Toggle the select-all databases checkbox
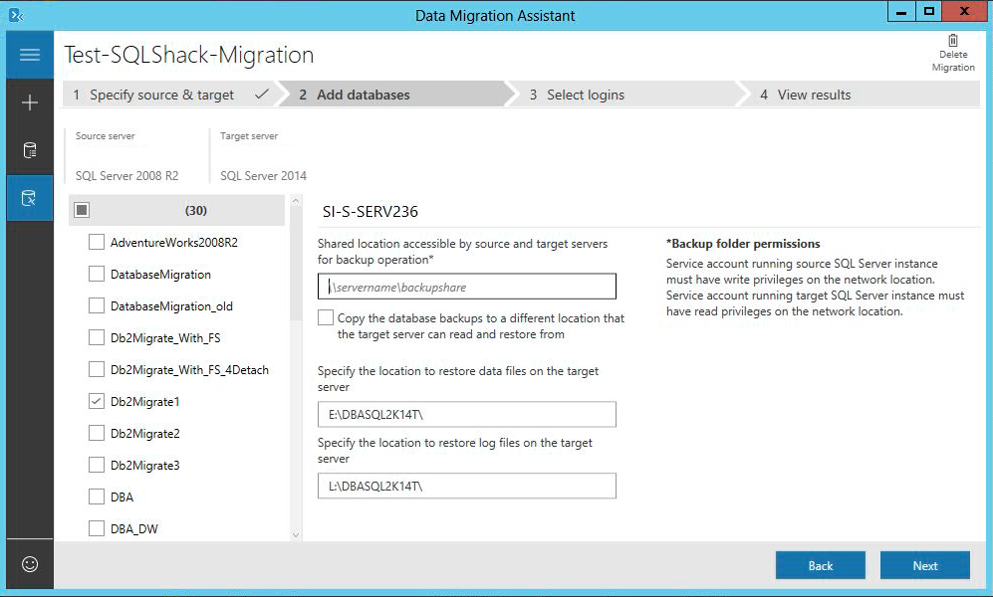The image size is (993, 597). click(83, 211)
